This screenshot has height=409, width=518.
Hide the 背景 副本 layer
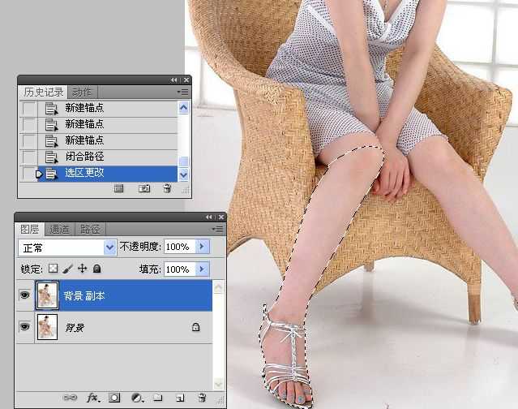[24, 295]
